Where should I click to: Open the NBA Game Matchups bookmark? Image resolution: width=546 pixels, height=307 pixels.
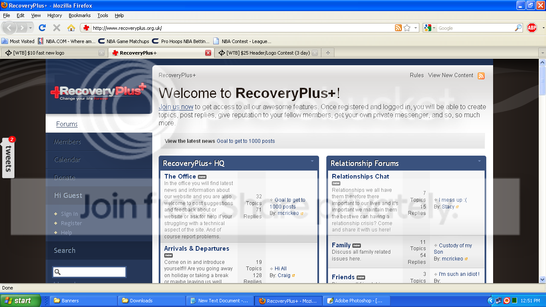[x=124, y=41]
